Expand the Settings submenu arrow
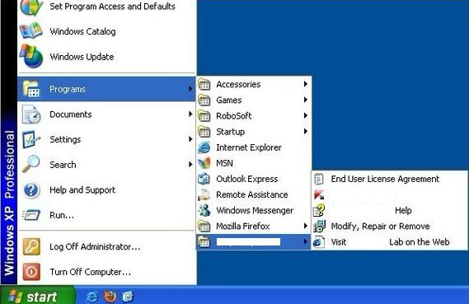The width and height of the screenshot is (469, 304). [x=190, y=139]
